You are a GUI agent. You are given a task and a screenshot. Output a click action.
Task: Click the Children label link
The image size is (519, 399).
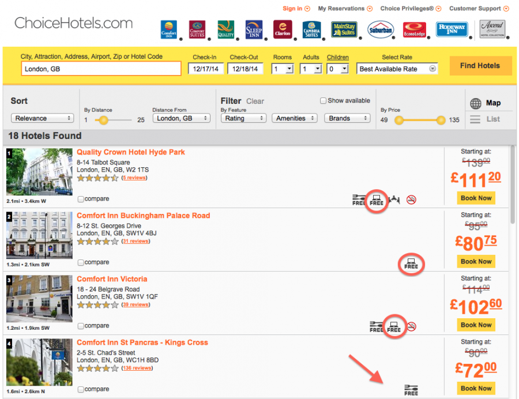pyautogui.click(x=337, y=57)
